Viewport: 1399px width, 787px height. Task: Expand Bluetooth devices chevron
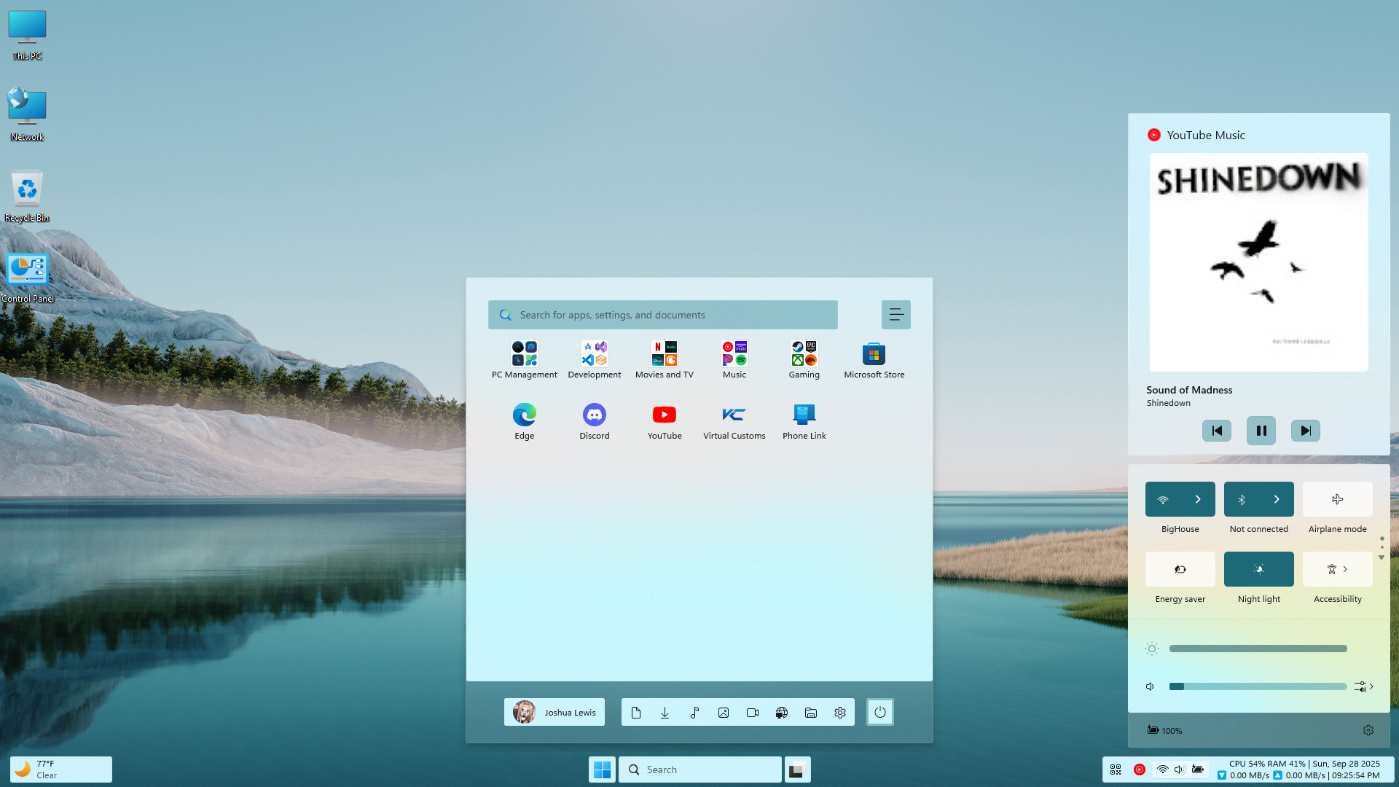point(1277,499)
